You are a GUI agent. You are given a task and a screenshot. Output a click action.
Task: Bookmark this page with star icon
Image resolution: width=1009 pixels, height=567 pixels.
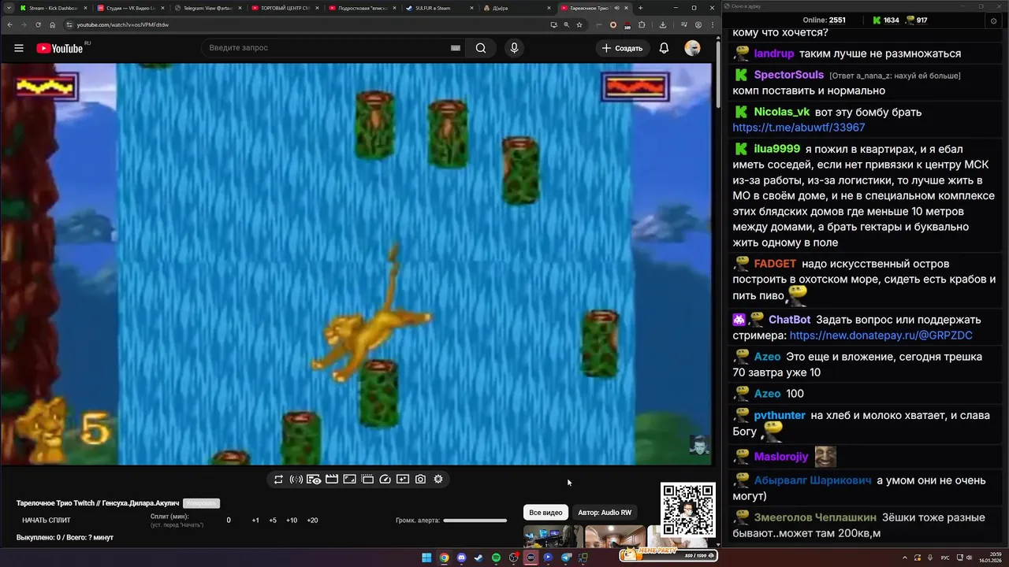pos(579,24)
